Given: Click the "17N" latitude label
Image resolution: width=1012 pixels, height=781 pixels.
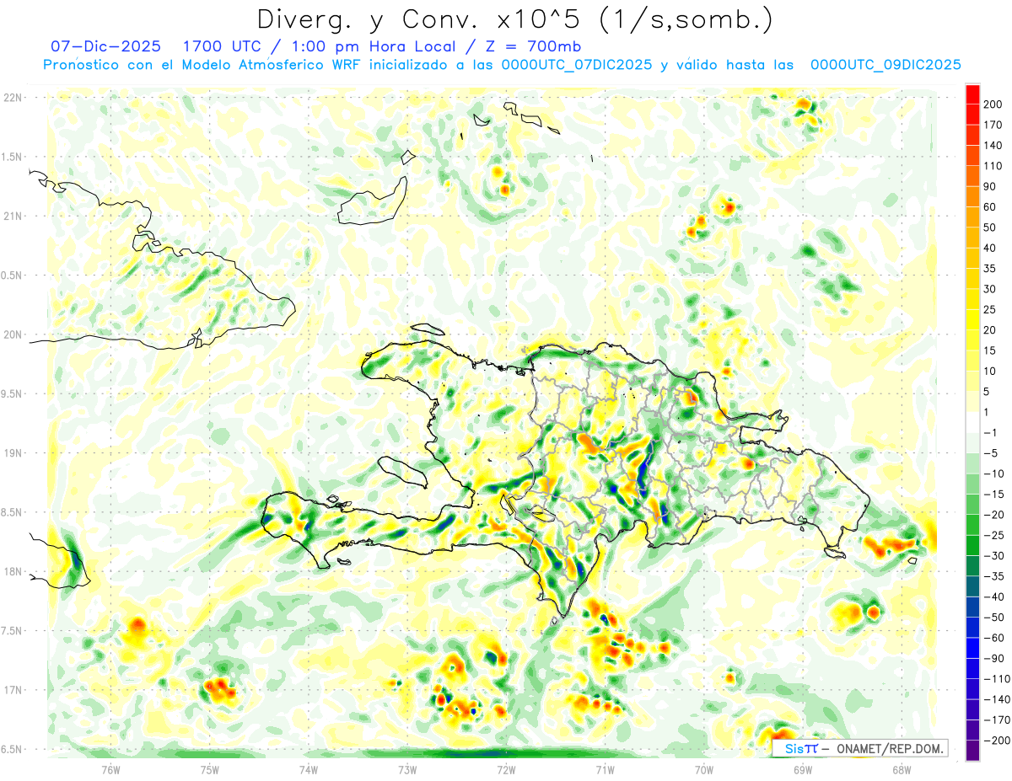Looking at the screenshot, I should click(12, 690).
